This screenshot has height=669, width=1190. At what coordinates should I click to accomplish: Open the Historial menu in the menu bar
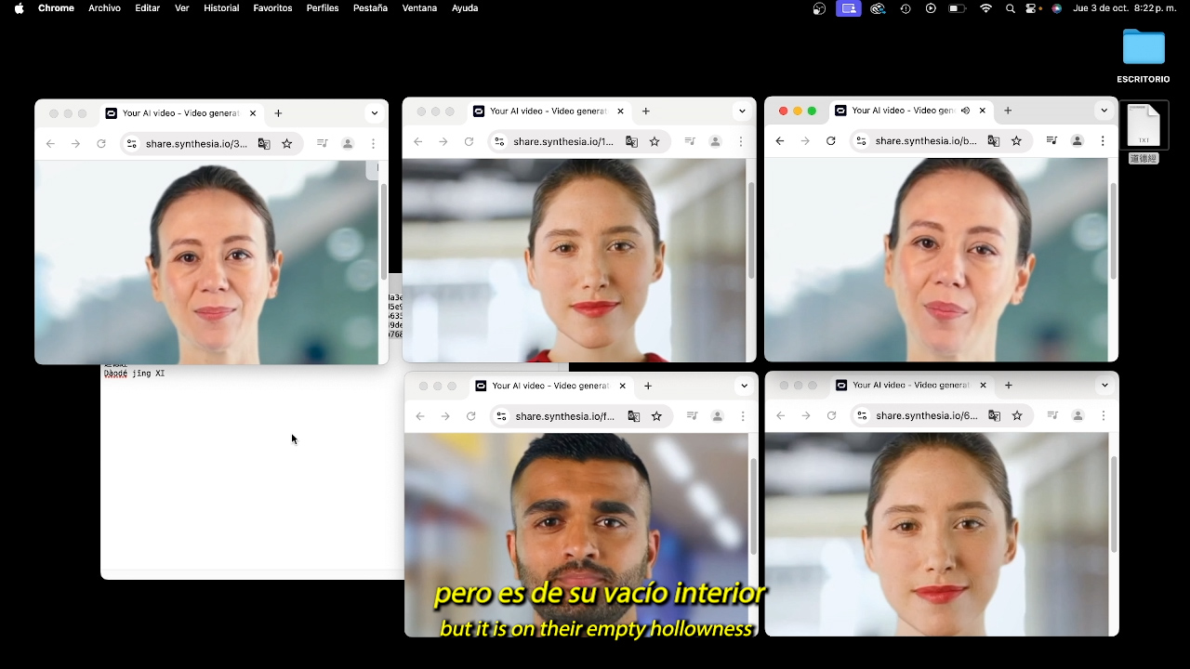[x=221, y=8]
